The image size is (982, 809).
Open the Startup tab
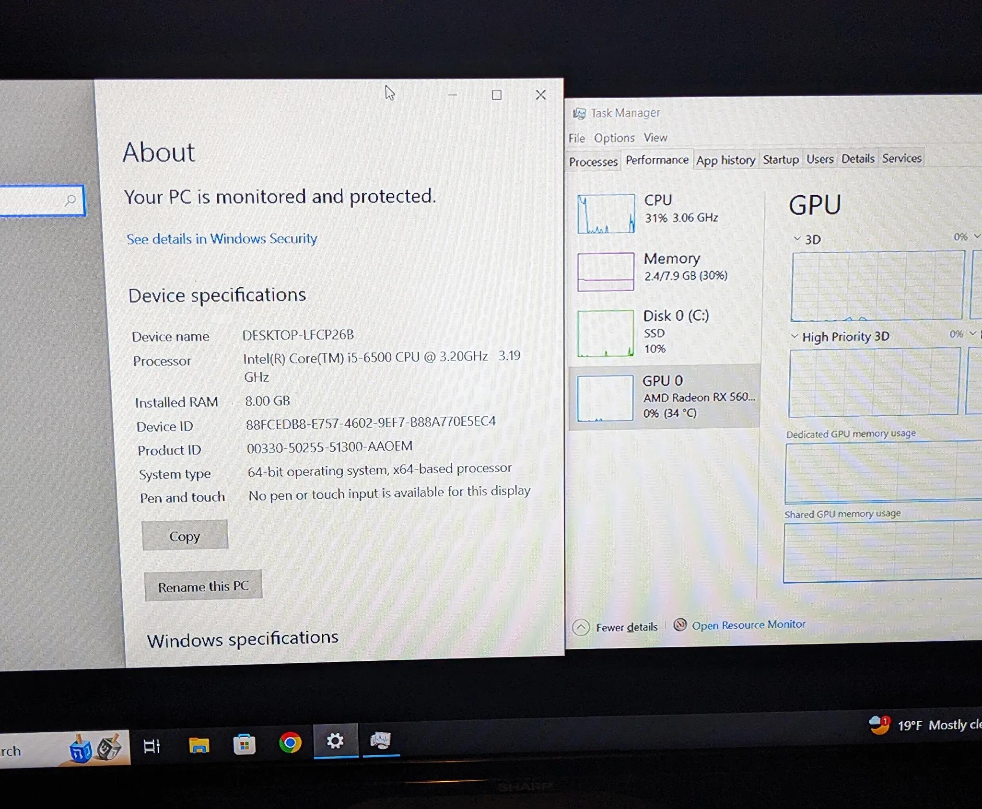click(781, 160)
